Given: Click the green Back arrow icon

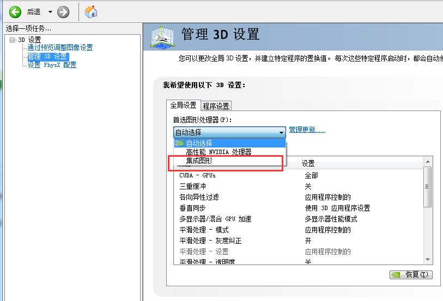Looking at the screenshot, I should click(x=15, y=12).
